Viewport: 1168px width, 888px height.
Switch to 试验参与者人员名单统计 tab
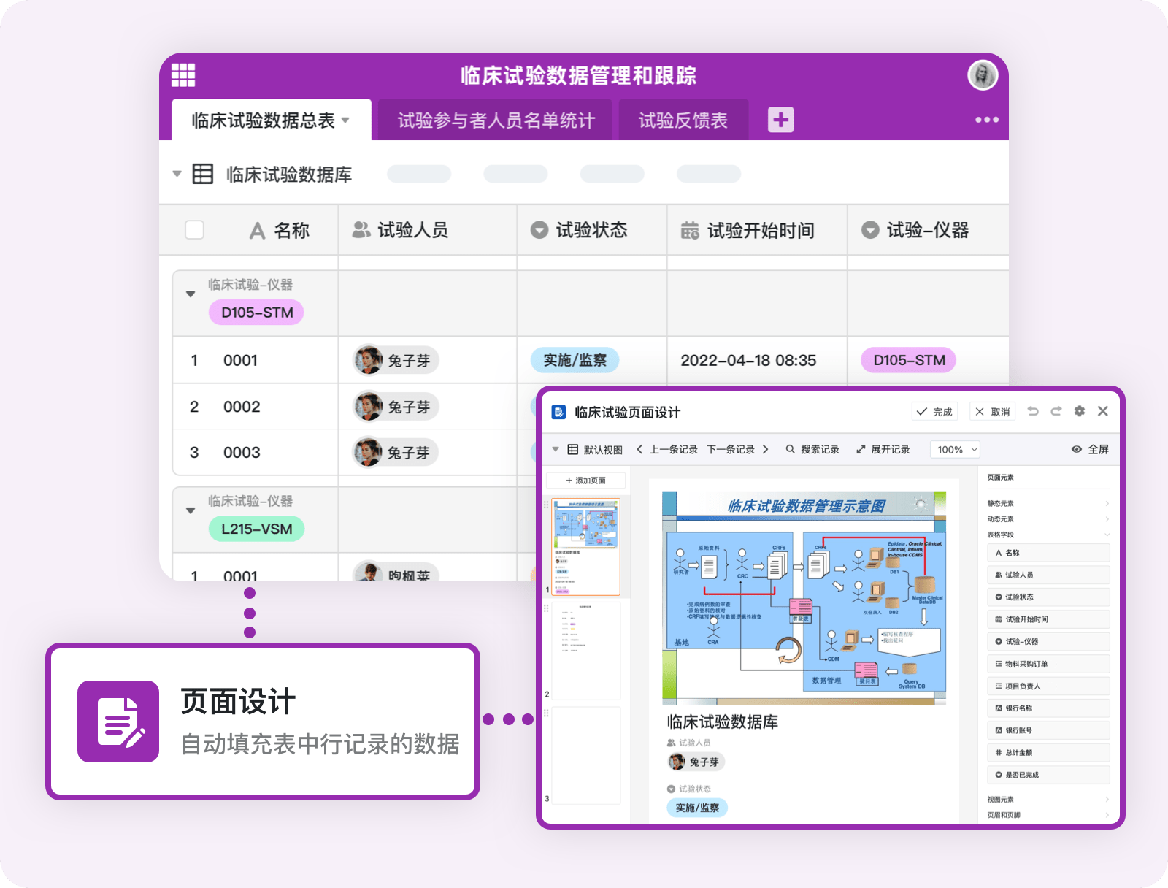(496, 120)
